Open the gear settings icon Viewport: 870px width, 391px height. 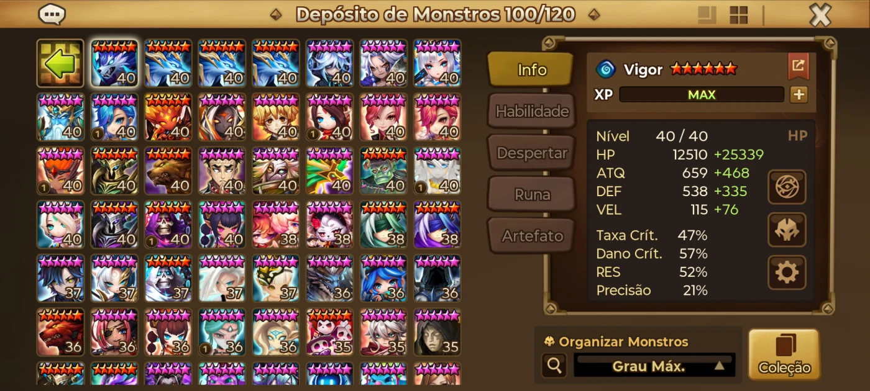click(787, 272)
